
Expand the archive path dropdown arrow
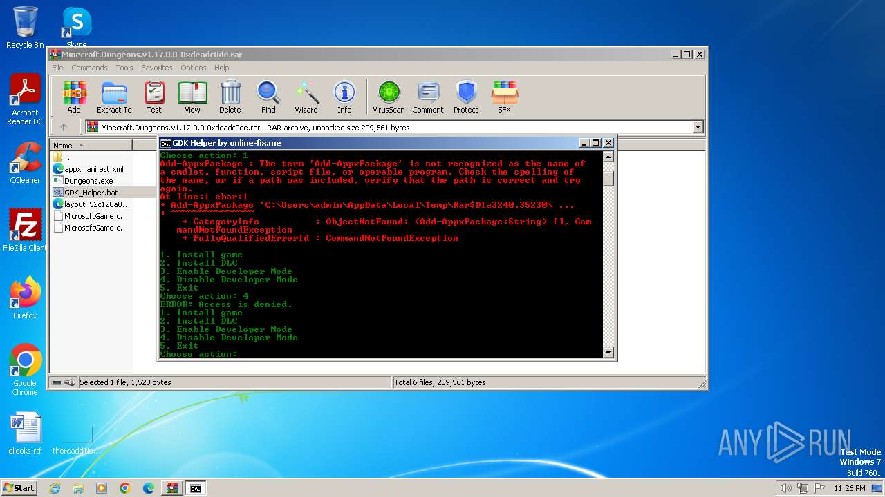698,127
